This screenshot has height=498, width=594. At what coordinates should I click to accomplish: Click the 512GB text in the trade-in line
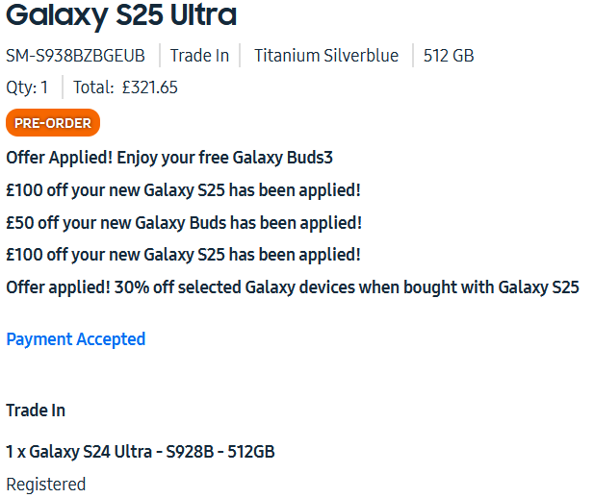pyautogui.click(x=251, y=452)
